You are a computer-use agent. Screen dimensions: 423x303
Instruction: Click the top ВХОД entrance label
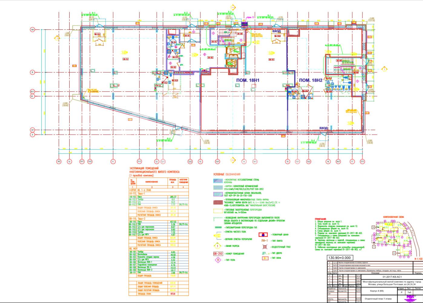[x=276, y=31]
